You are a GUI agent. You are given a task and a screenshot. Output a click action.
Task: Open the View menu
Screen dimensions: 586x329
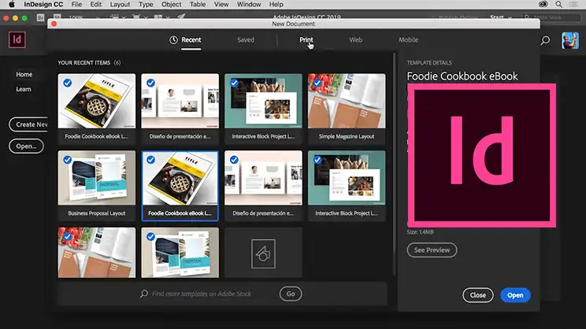click(221, 5)
